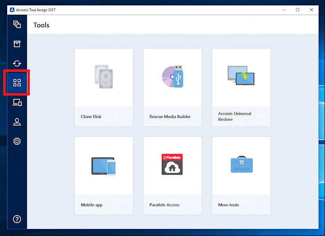Open the Parallels Access label
The height and width of the screenshot is (236, 325).
click(165, 205)
